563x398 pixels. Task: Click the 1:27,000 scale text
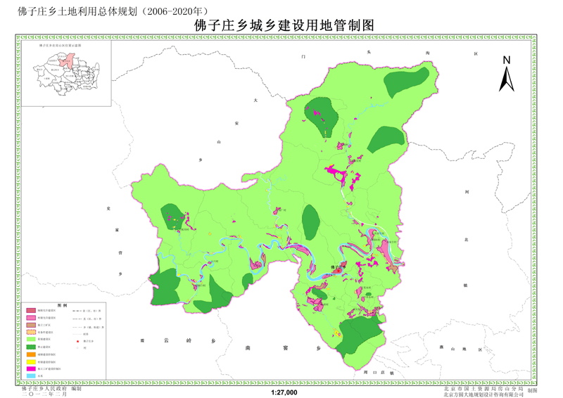[x=284, y=392]
